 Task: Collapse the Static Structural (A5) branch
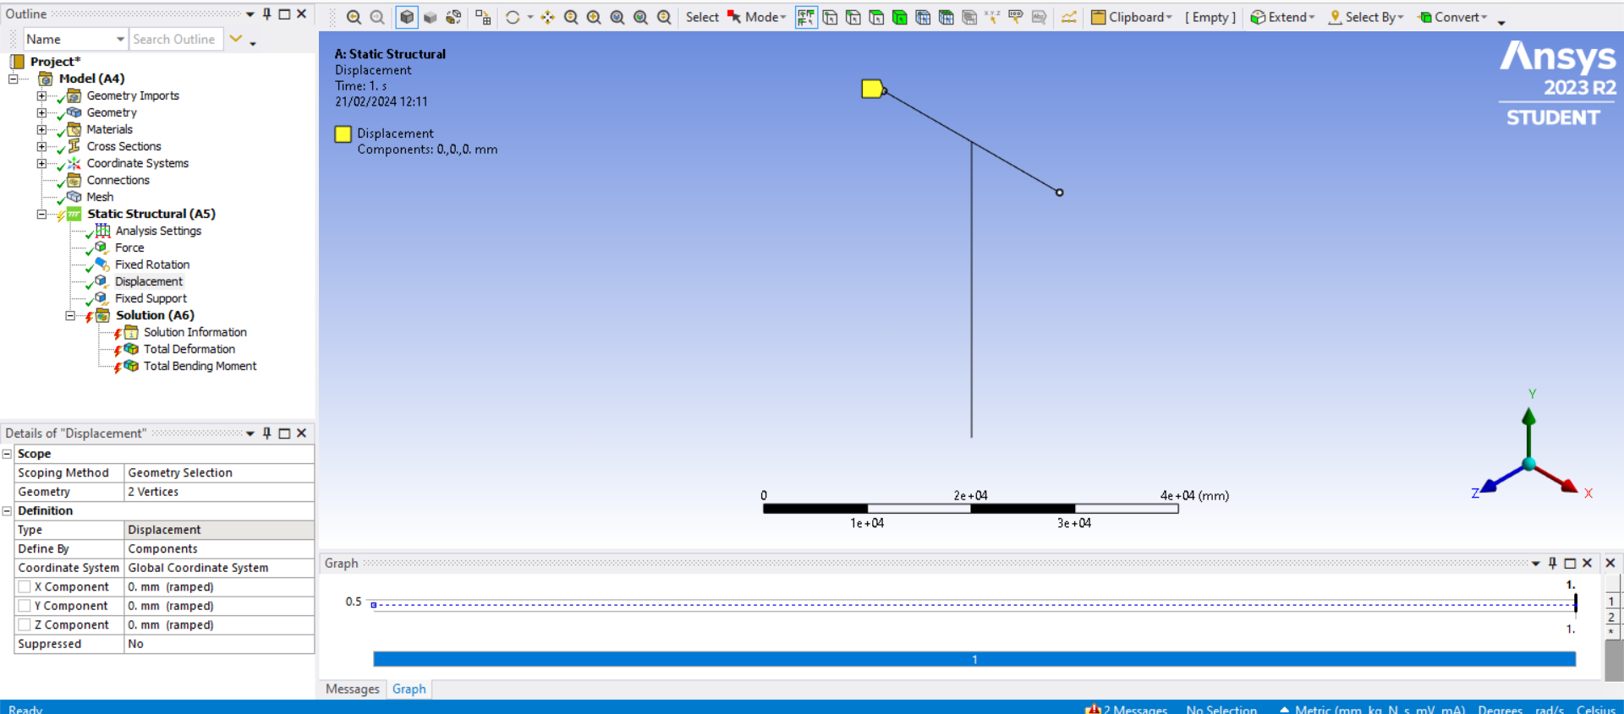[41, 214]
